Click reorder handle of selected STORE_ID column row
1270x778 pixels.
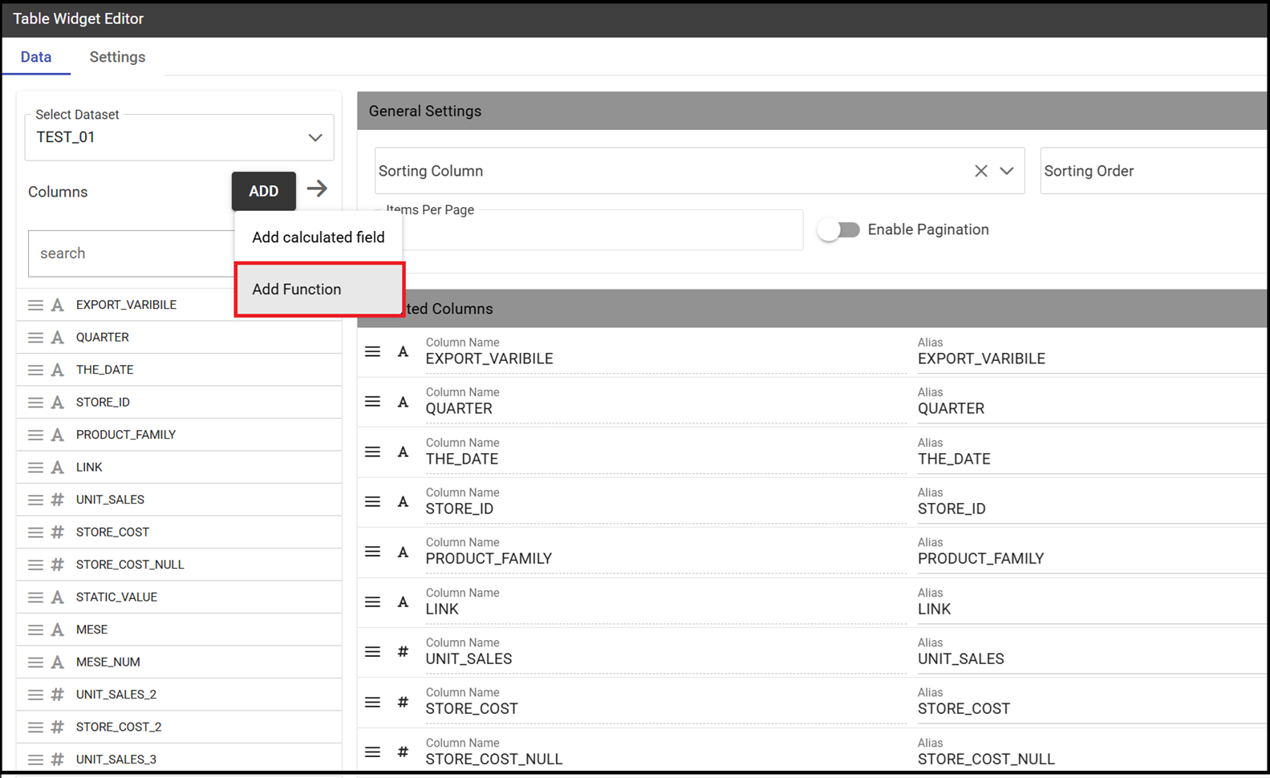pos(372,501)
